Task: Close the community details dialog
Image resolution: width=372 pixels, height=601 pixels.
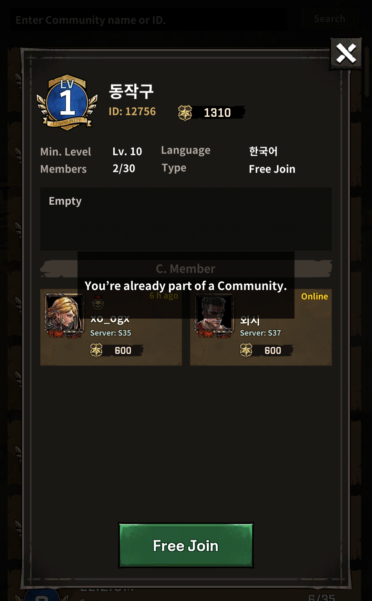Action: point(346,54)
